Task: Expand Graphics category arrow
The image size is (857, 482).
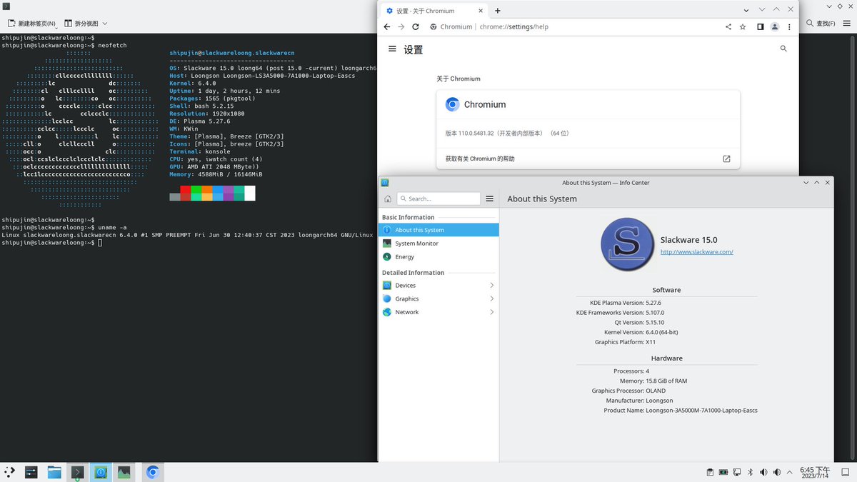Action: coord(491,298)
